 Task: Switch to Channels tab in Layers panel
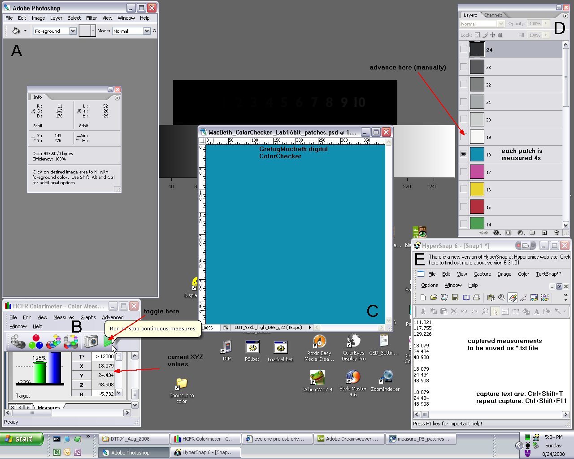(493, 15)
